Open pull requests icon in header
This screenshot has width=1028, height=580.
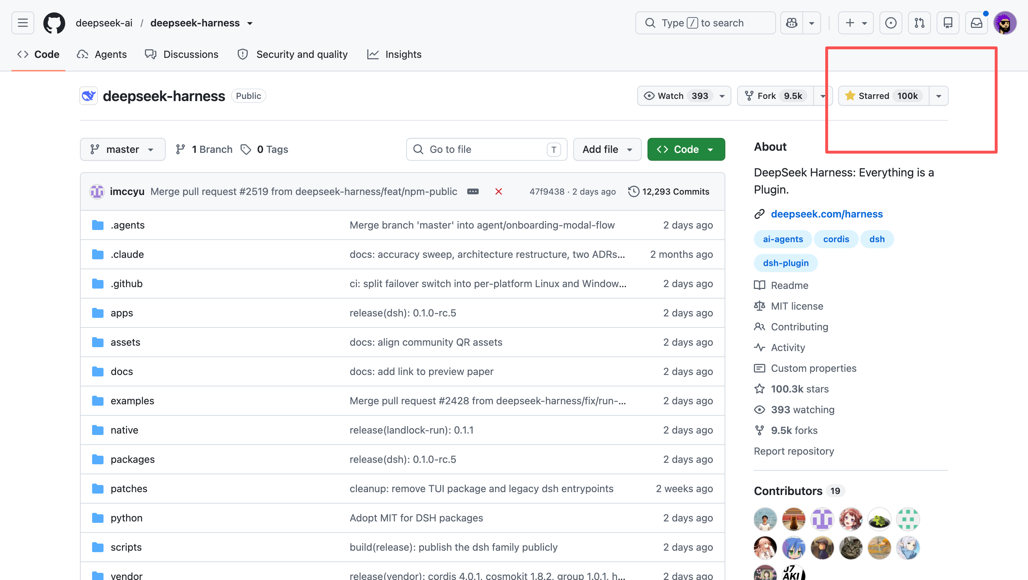coord(919,23)
